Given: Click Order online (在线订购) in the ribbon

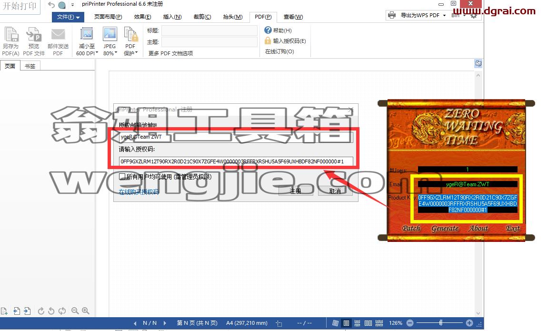Looking at the screenshot, I should (279, 51).
